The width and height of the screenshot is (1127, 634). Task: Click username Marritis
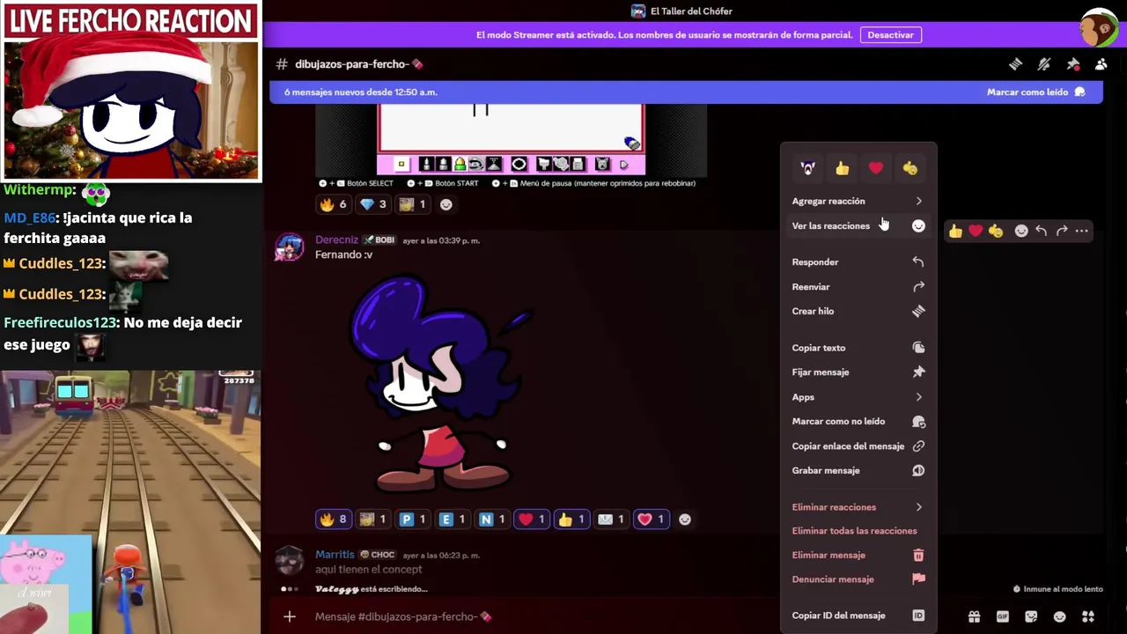tap(335, 555)
